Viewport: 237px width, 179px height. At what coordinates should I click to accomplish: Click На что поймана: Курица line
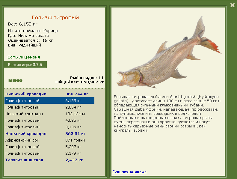[x=33, y=31]
